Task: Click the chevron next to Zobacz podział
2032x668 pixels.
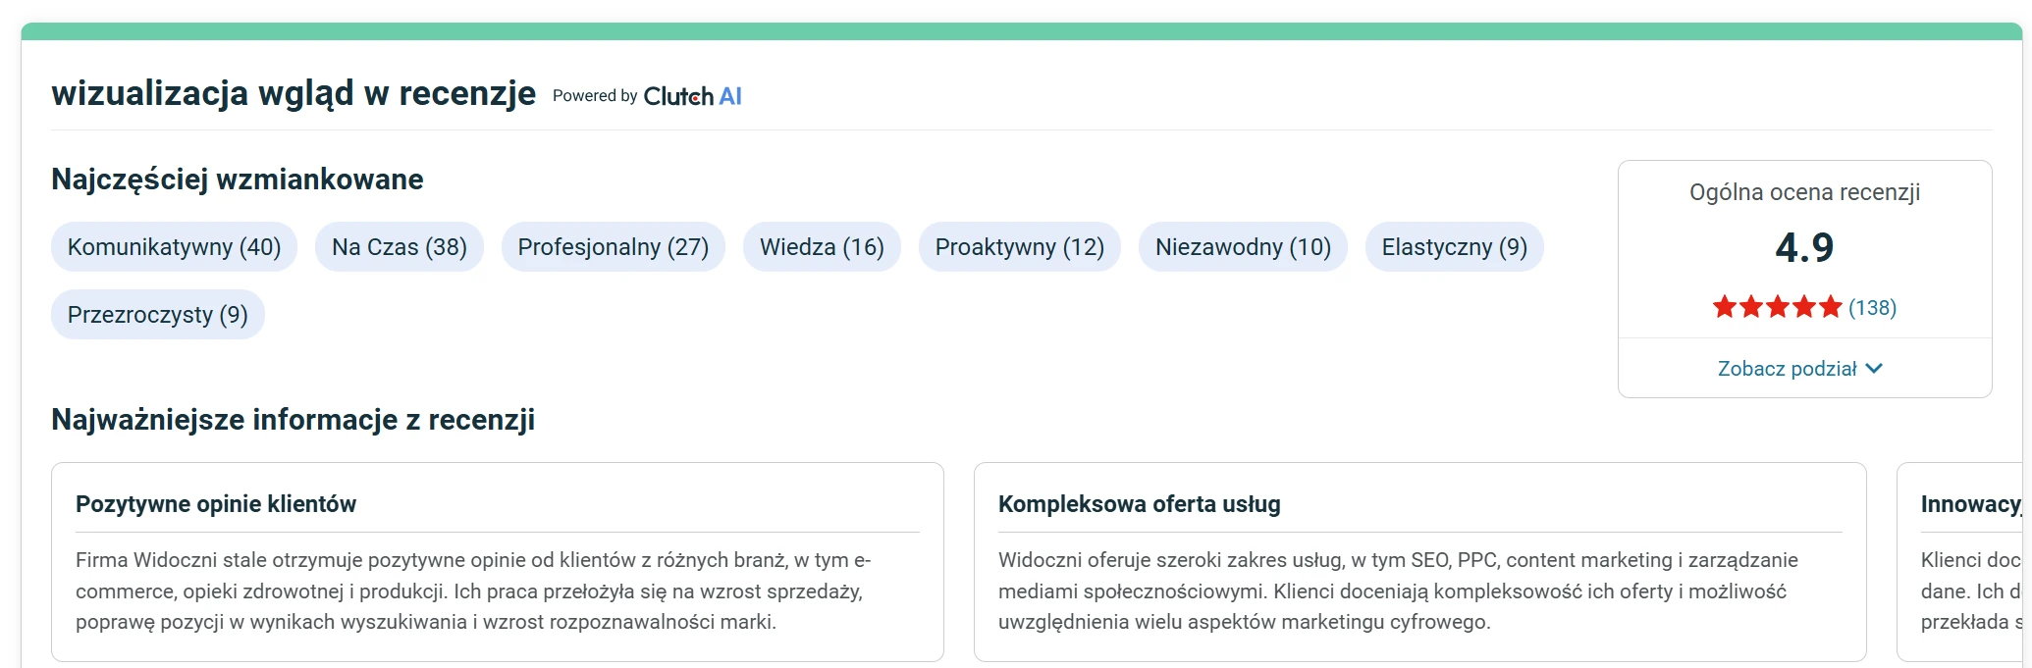Action: pos(1874,369)
